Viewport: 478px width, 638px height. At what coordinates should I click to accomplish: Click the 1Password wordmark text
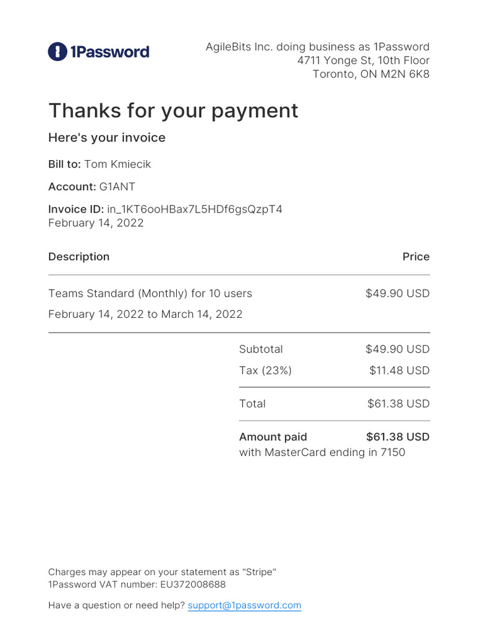tap(110, 52)
